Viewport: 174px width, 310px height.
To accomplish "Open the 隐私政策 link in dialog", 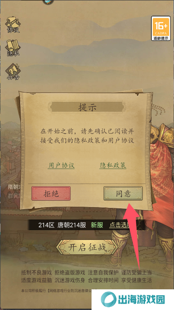I will point(113,165).
